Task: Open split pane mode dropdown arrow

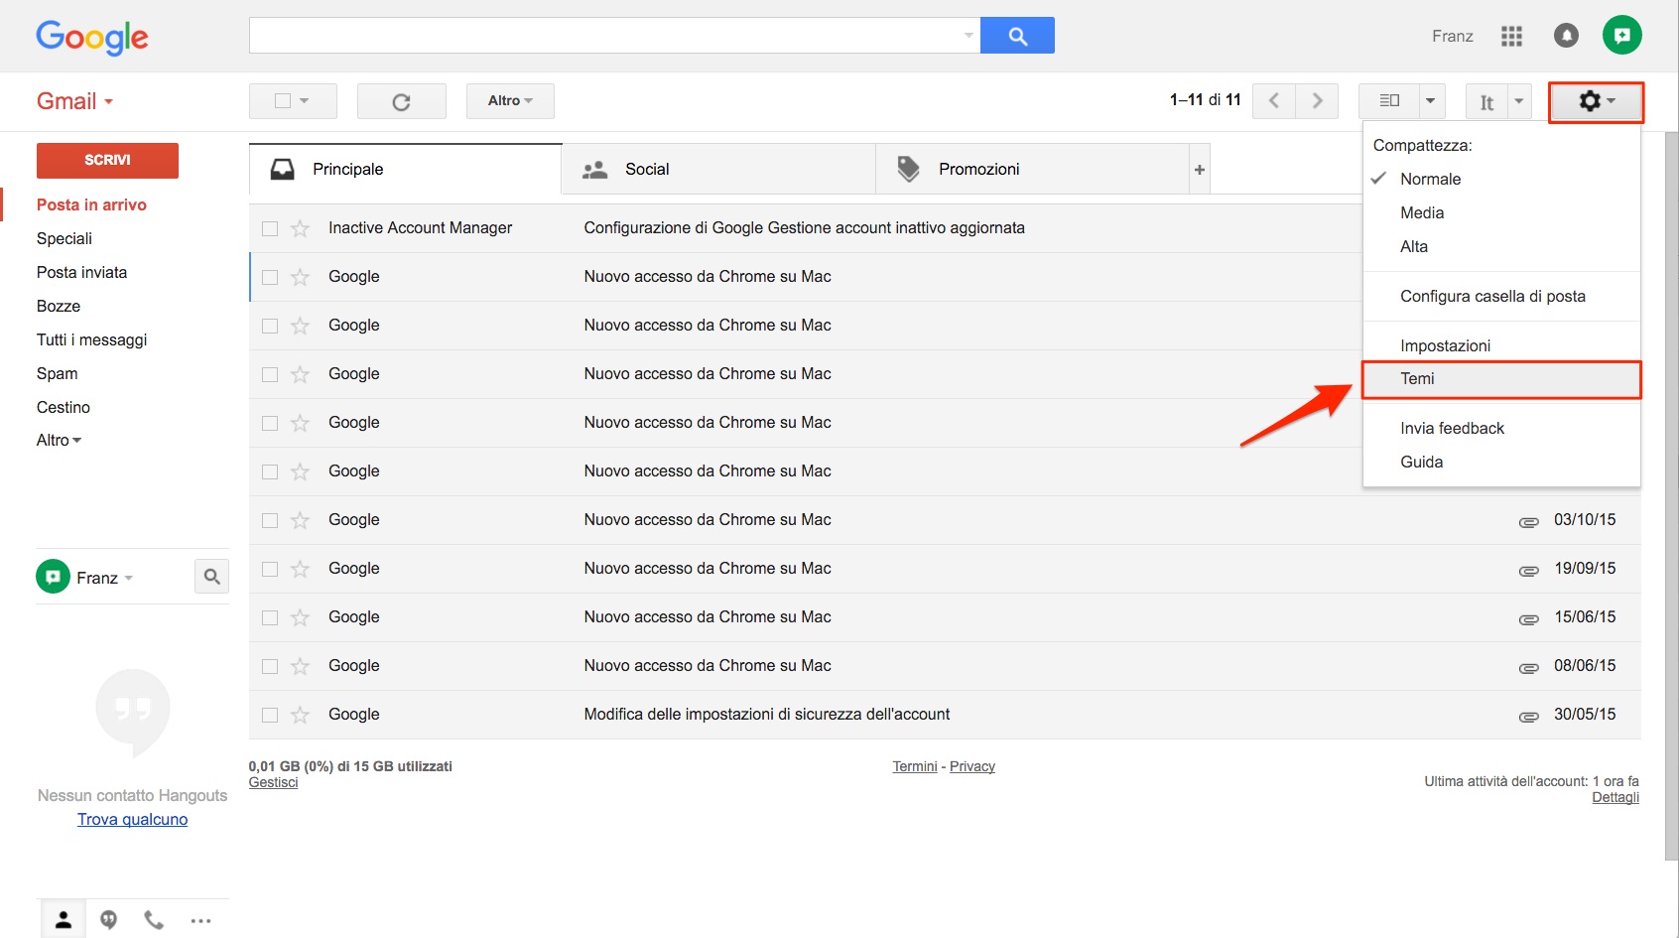Action: (1430, 100)
